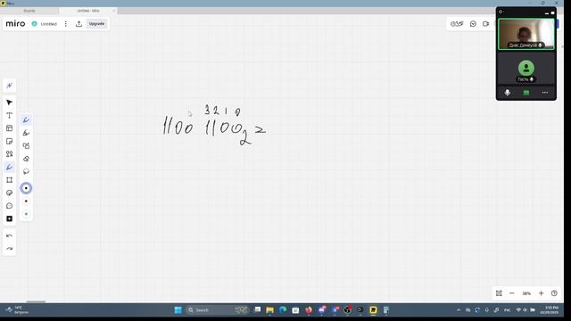Select the guest participant avatar tile
Image resolution: width=571 pixels, height=321 pixels.
[x=526, y=70]
